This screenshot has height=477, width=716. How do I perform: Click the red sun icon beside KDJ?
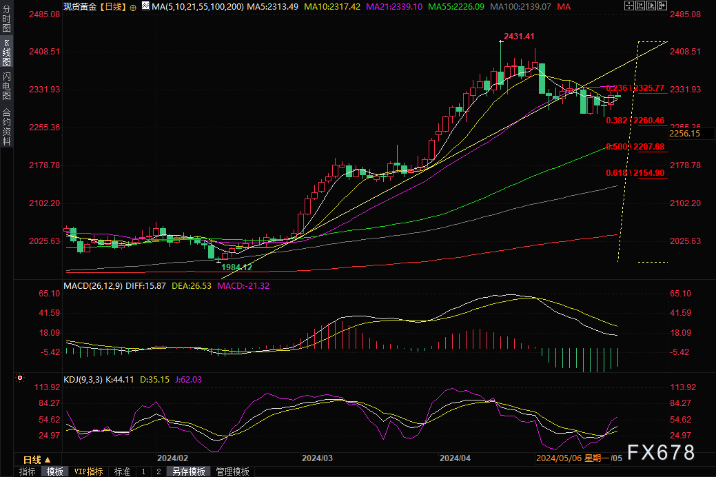[x=20, y=378]
